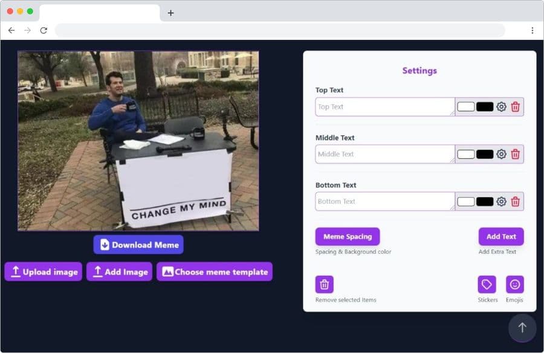Click the 'Spacing & Background color' caption

click(353, 252)
